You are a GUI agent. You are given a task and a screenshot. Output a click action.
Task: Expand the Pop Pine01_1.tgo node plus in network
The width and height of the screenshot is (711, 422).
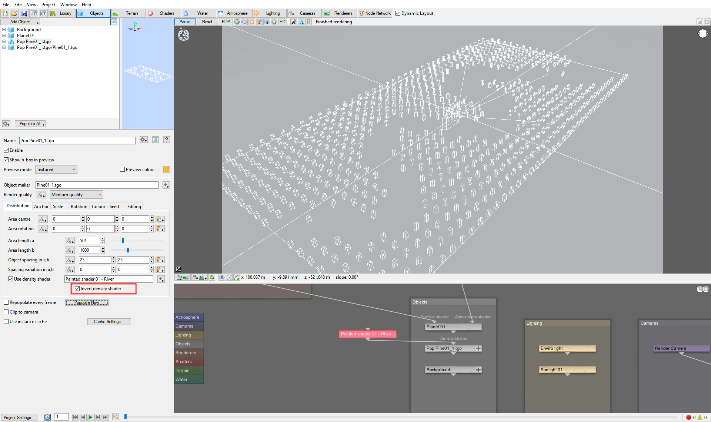point(478,348)
